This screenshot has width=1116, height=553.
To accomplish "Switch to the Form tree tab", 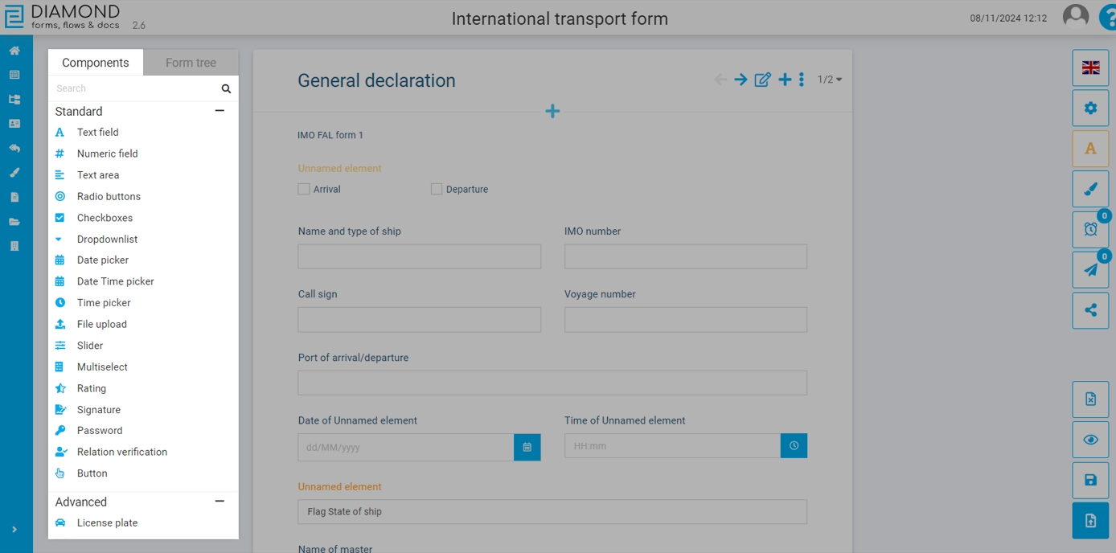I will coord(191,63).
